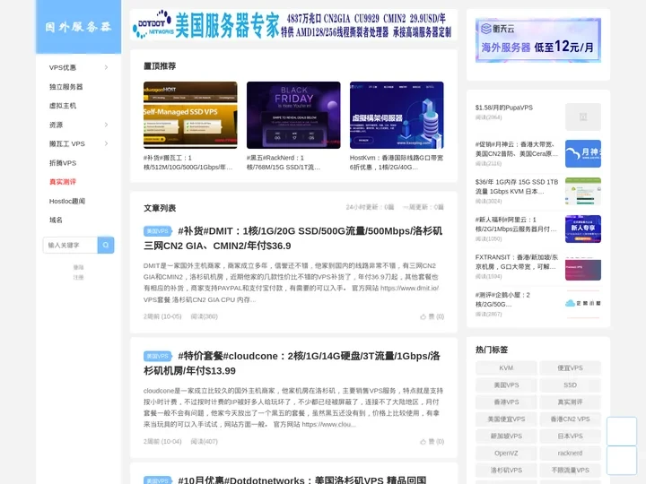Open the #补货#搬瓦工 pinned post caption
Screen dimensions: 646x484
click(x=188, y=162)
